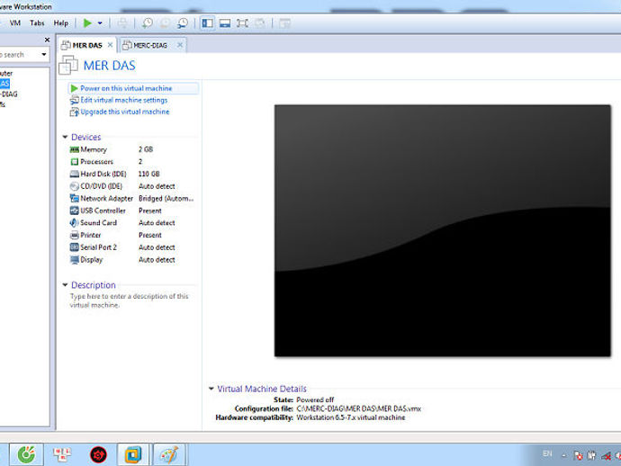The width and height of the screenshot is (621, 466).
Task: Click the Serial Port 2 icon
Action: (74, 247)
